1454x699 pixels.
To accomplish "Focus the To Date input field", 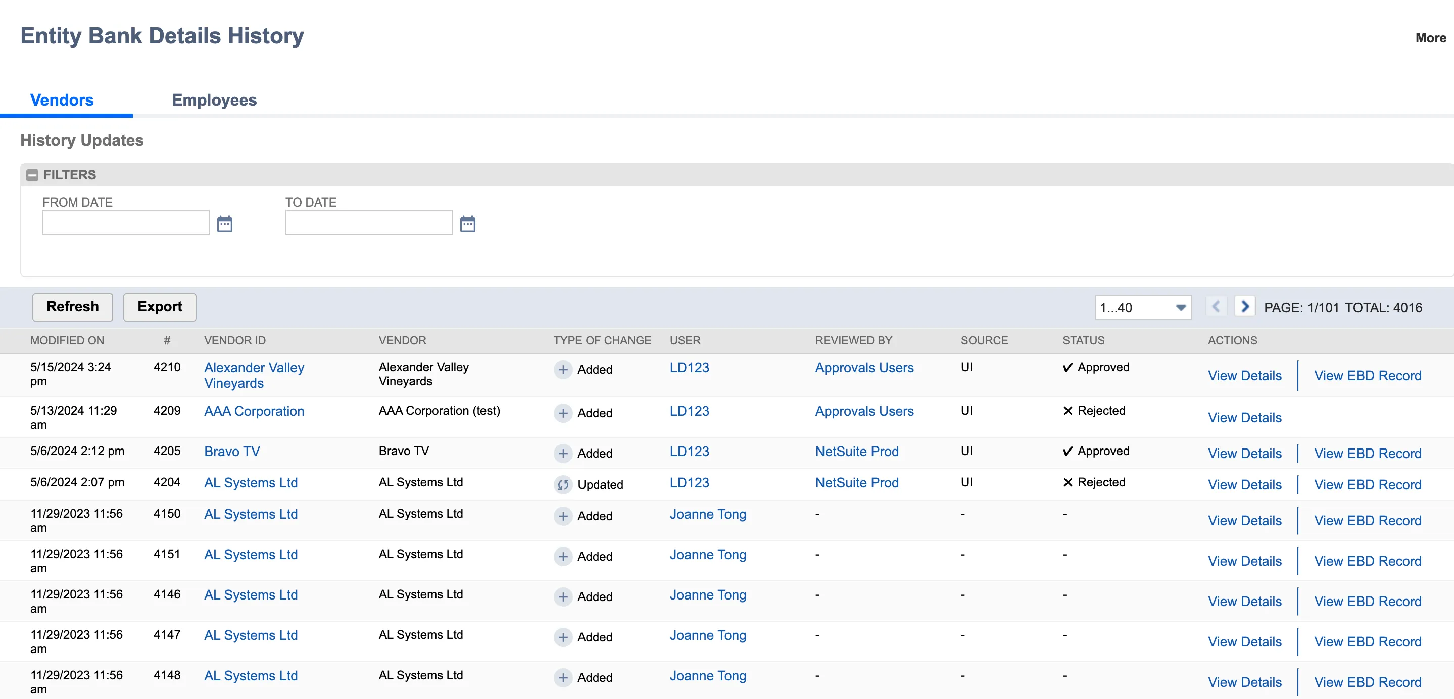I will tap(369, 222).
